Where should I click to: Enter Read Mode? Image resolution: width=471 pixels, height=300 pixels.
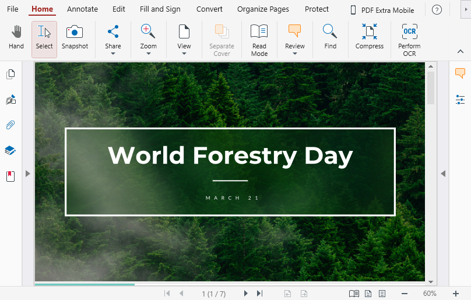(259, 40)
